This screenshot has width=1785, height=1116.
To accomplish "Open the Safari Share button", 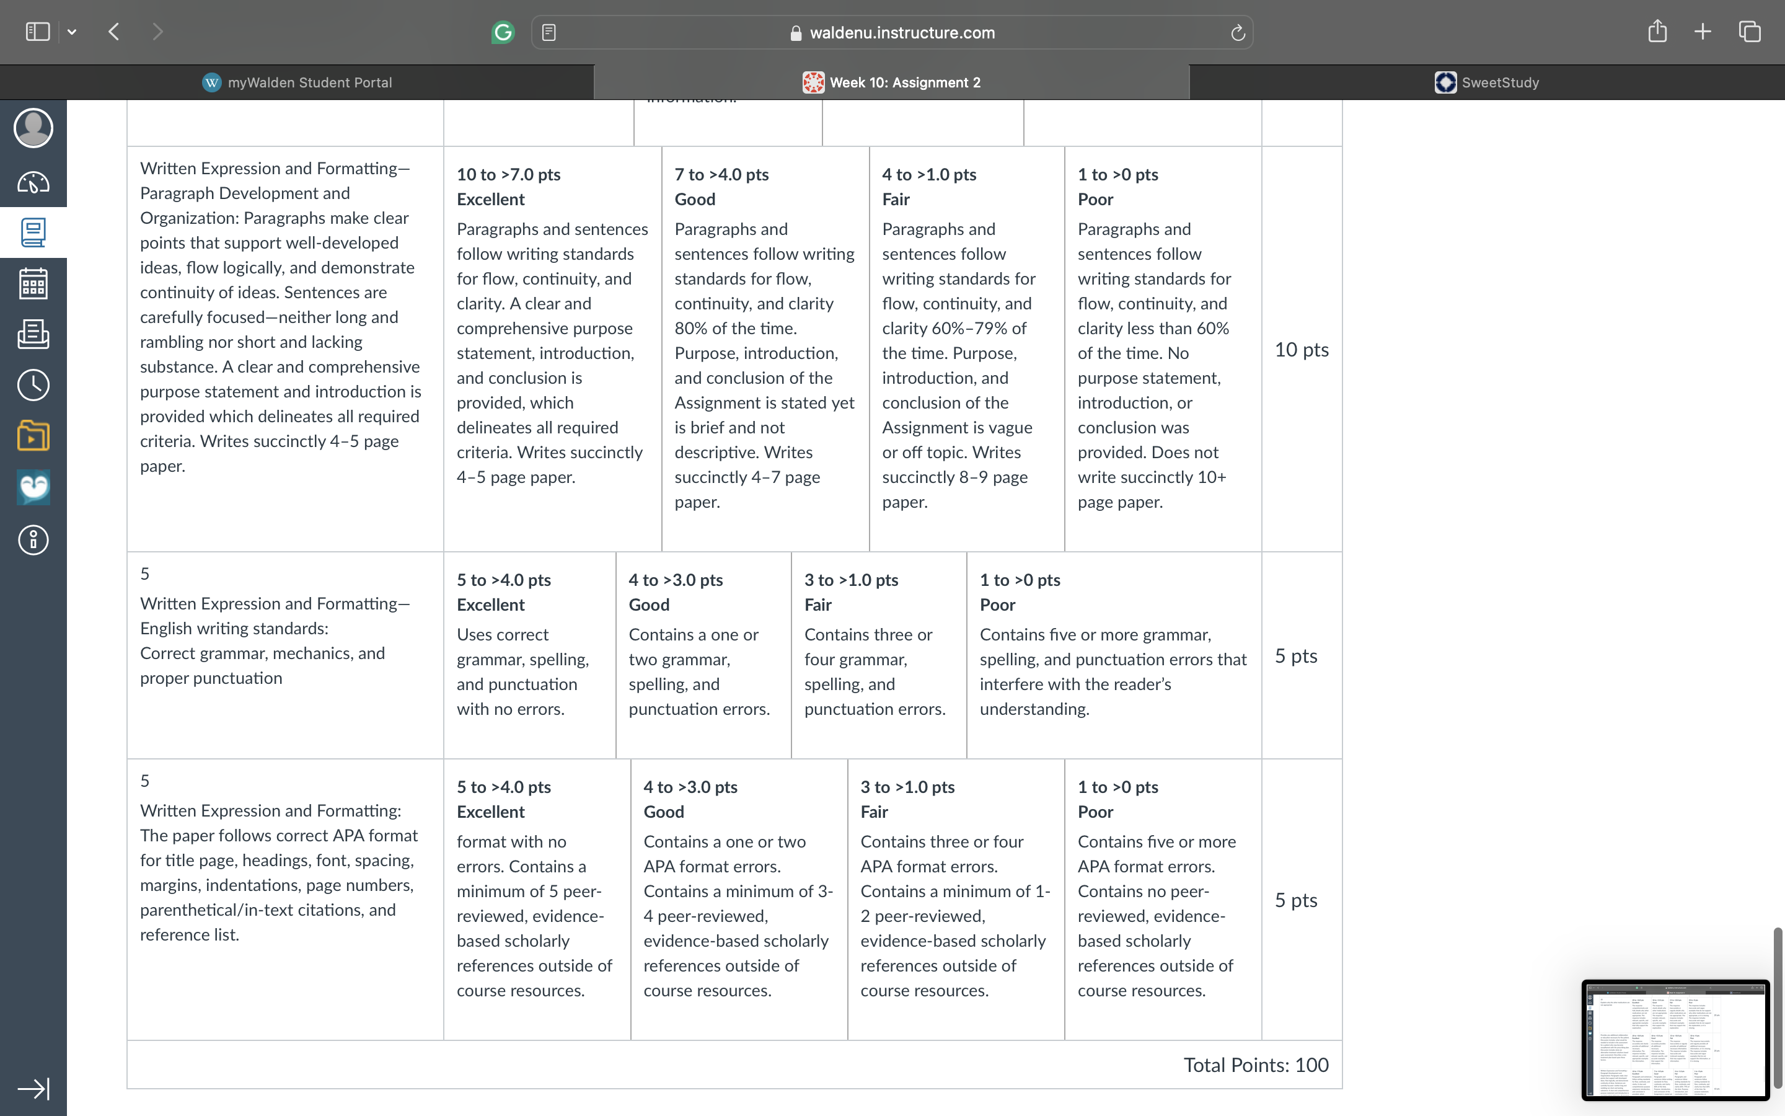I will [1657, 31].
